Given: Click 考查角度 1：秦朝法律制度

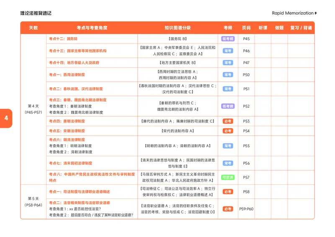Looking at the screenshot, I should coord(70,106).
